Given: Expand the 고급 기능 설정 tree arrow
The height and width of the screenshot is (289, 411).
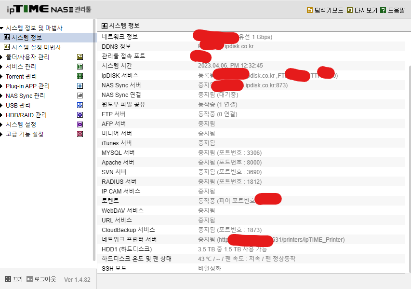Looking at the screenshot, I should pyautogui.click(x=1, y=134).
